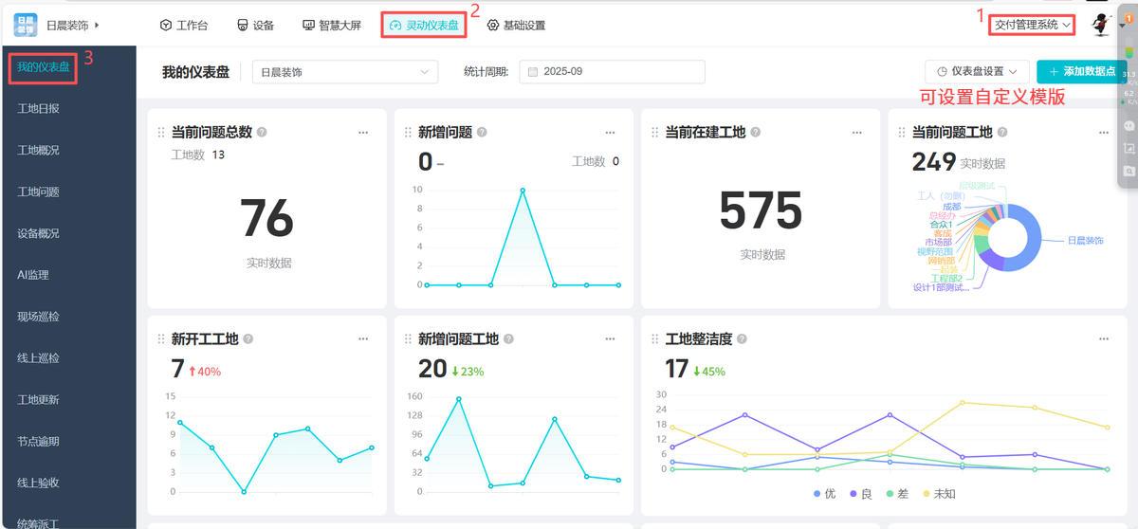Screen dimensions: 1138x529
Task: Open more options on 新开工工地 card
Action: pyautogui.click(x=363, y=339)
